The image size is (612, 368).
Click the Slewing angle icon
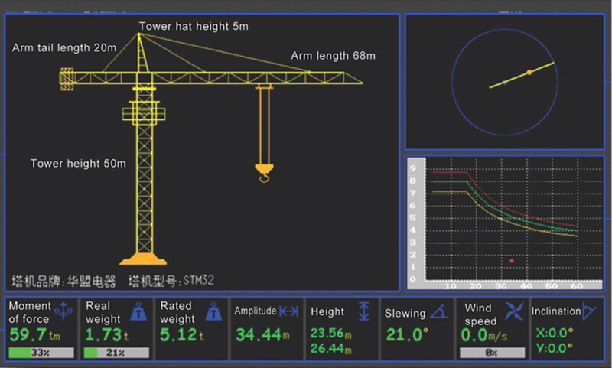[438, 311]
